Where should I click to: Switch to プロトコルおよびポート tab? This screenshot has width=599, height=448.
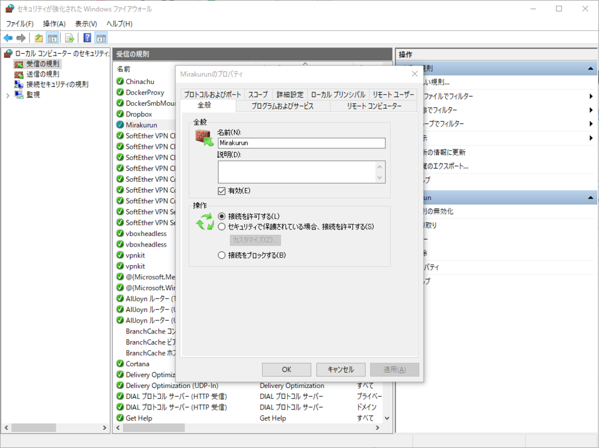point(212,95)
